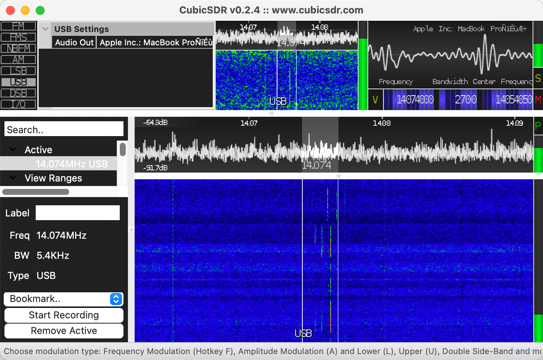
Task: Click 14.09 tick in main spectrum
Action: pos(514,123)
